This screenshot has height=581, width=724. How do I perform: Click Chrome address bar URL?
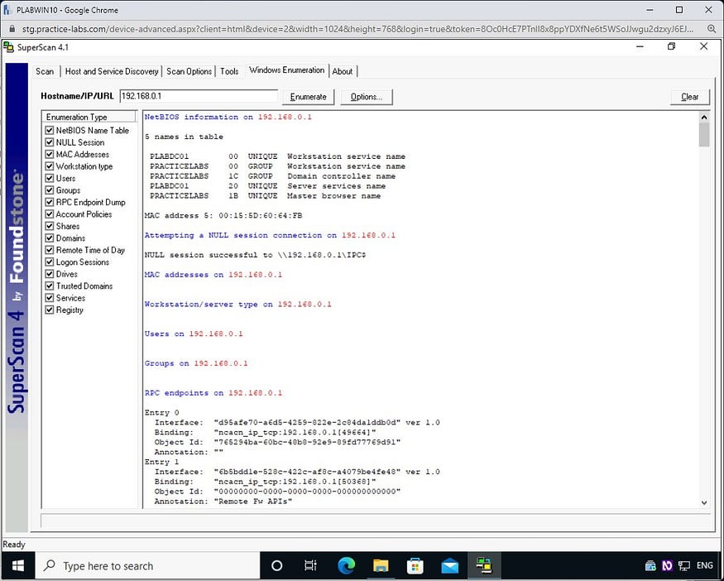tap(357, 29)
